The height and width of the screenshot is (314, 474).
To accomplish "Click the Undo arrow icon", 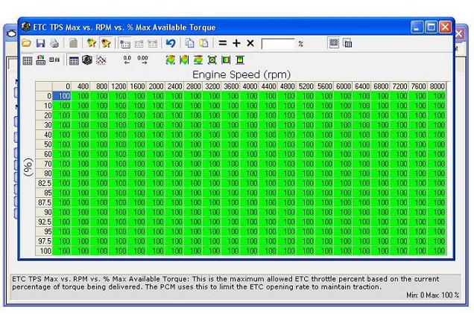I will point(171,44).
